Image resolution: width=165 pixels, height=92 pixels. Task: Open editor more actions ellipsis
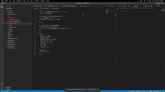[x=114, y=6]
